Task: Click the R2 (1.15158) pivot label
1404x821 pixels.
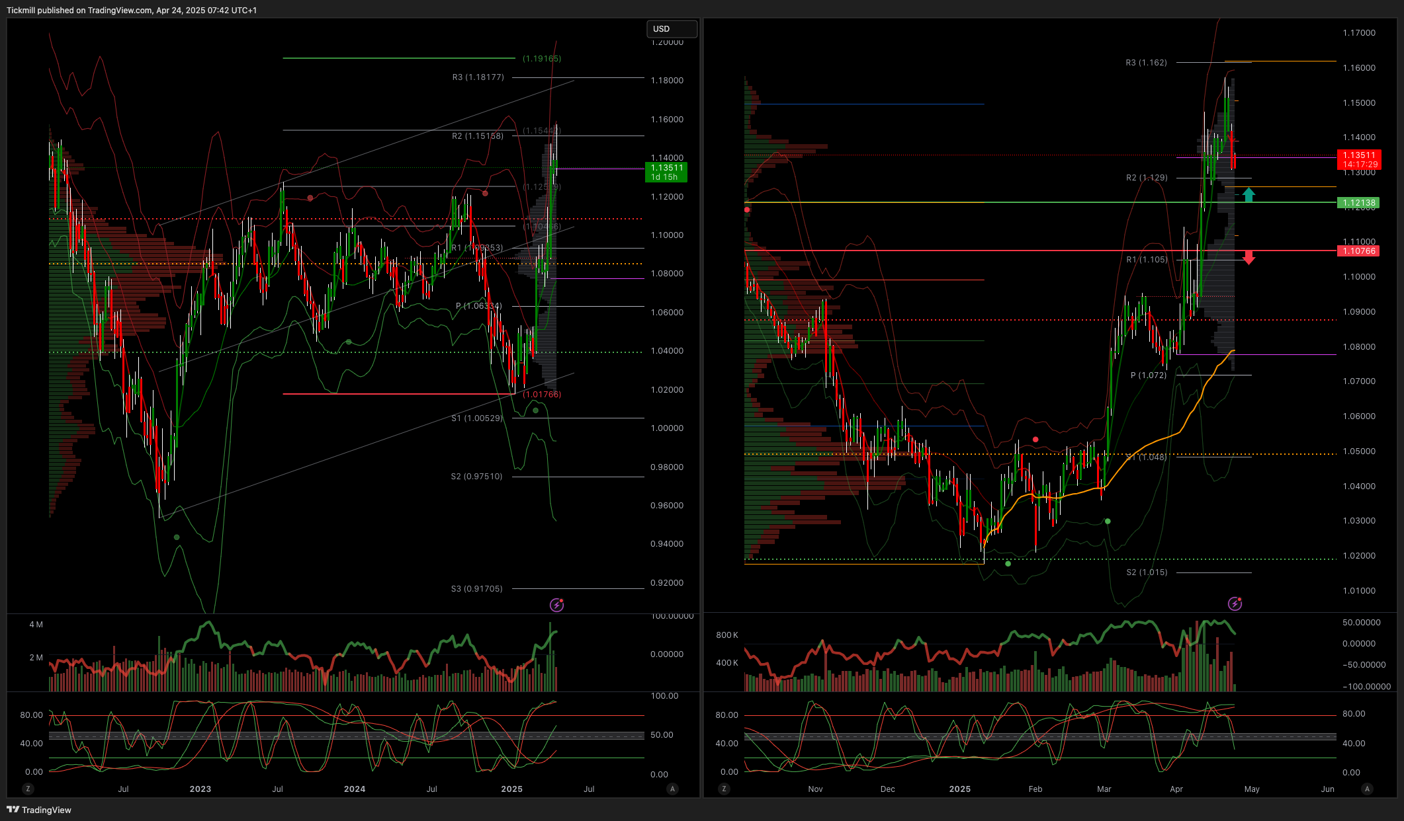Action: 478,136
